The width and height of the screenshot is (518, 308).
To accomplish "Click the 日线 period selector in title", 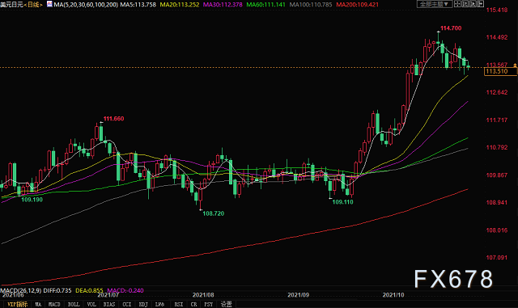I will click(x=34, y=5).
